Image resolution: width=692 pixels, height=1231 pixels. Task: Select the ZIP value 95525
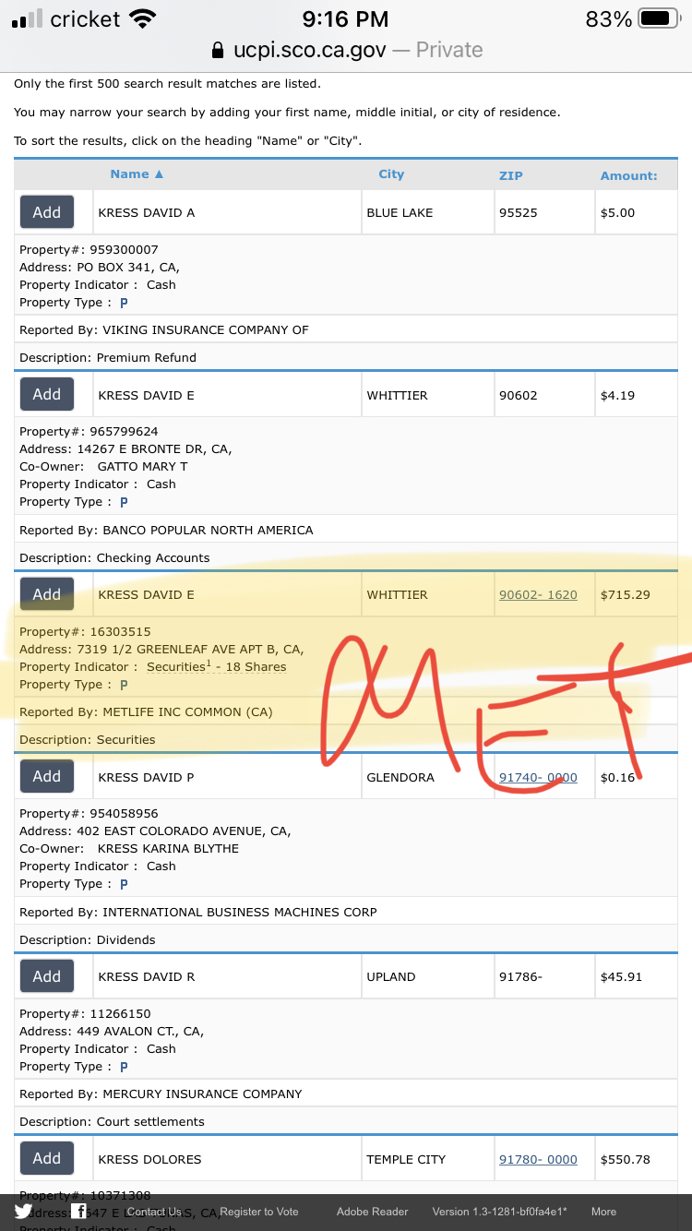(x=518, y=212)
